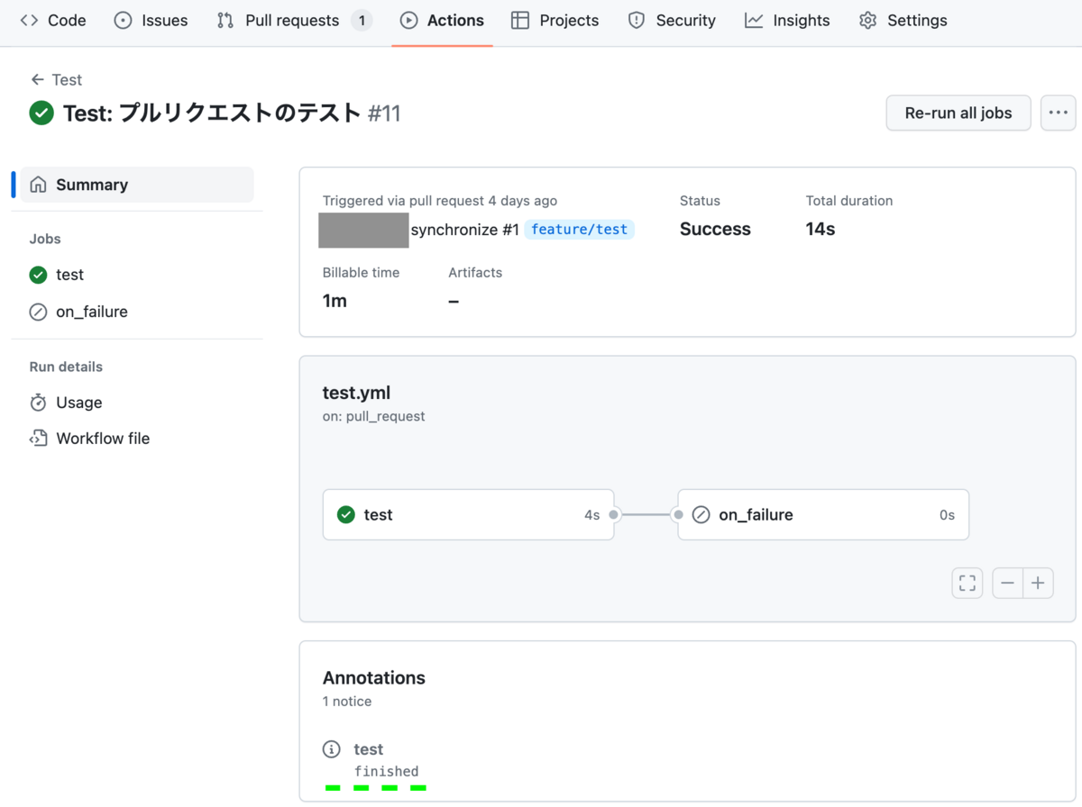1082x807 pixels.
Task: Select the on_failure job in the sidebar
Action: tap(93, 312)
